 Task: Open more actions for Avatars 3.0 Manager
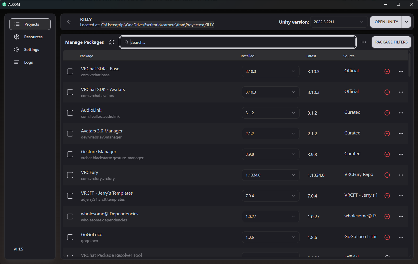(x=401, y=134)
